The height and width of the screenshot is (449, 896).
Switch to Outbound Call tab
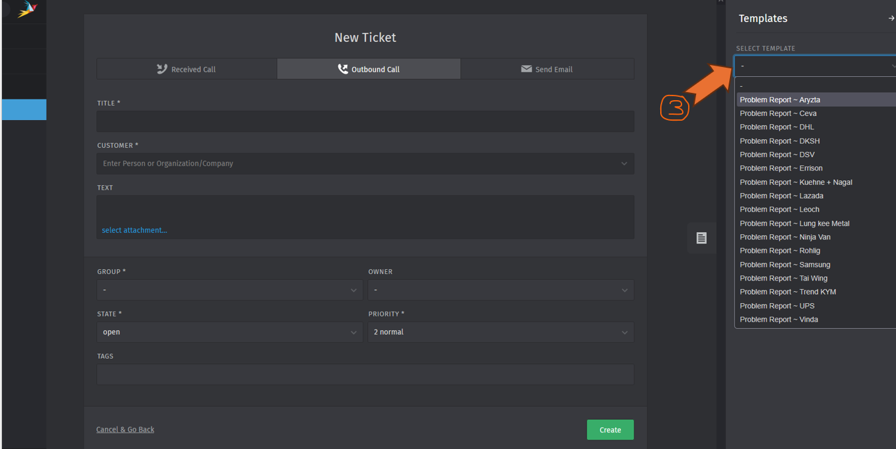tap(369, 69)
